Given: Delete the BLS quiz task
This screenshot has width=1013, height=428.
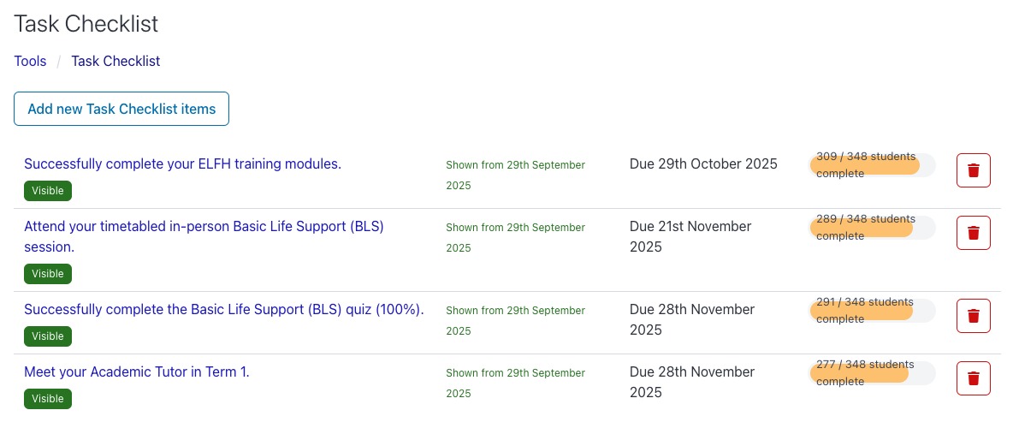Looking at the screenshot, I should pos(973,316).
